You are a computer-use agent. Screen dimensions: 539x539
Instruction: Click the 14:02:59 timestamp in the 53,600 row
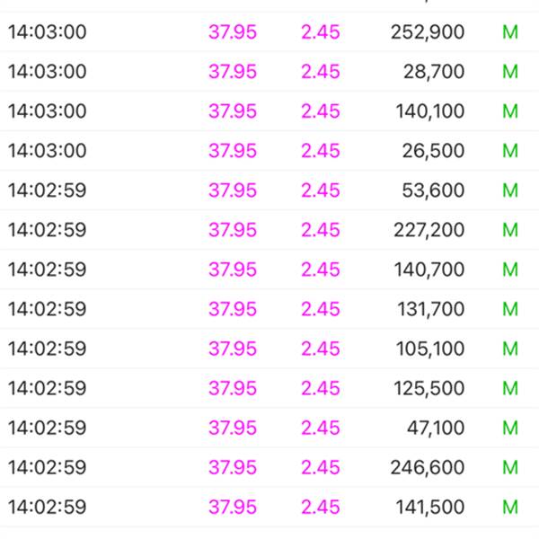[x=48, y=190]
